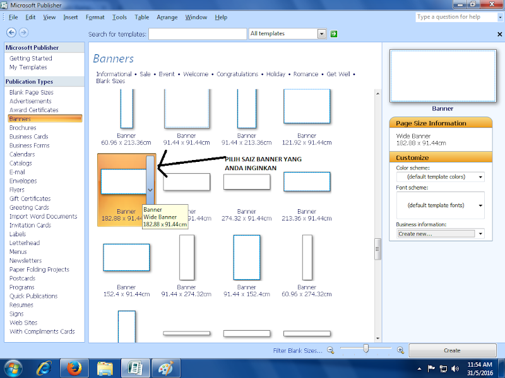The height and width of the screenshot is (378, 505).
Task: Open the Insert menu
Action: tap(71, 18)
